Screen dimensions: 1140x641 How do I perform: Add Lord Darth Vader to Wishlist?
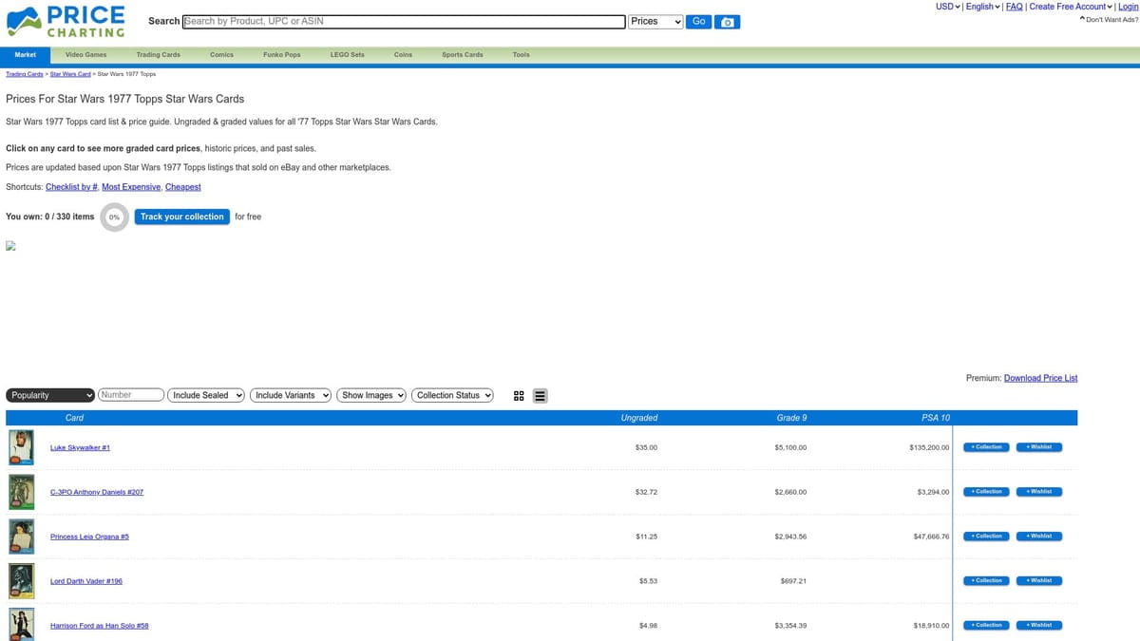tap(1039, 581)
